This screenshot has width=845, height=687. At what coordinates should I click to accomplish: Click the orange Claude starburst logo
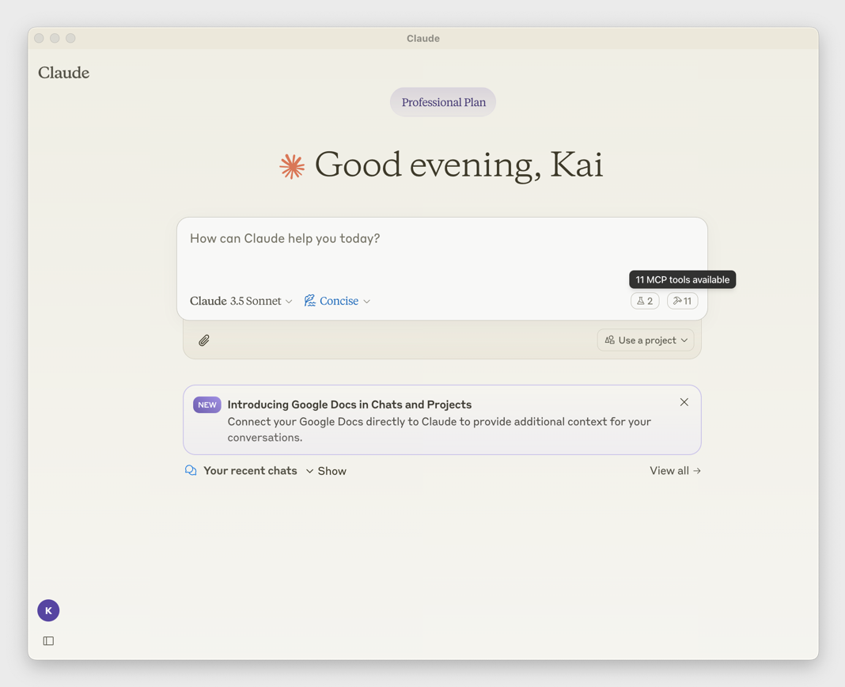(x=292, y=165)
